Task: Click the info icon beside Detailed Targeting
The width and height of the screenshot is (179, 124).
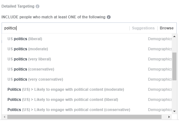Action: pos(38,6)
